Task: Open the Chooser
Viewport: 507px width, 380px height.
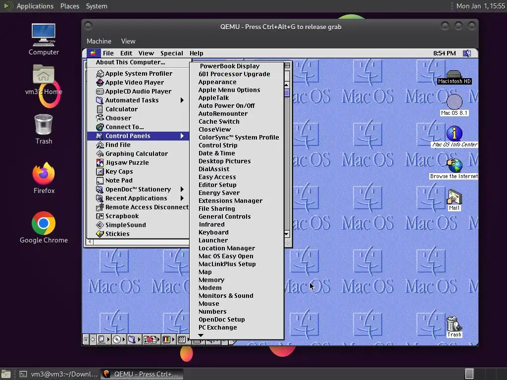Action: (138, 118)
